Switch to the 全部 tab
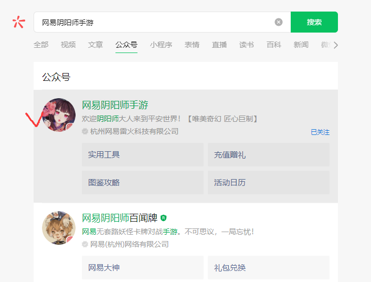This screenshot has height=282, width=371. (x=41, y=45)
